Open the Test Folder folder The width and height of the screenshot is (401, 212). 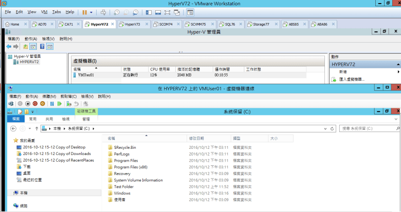pyautogui.click(x=124, y=187)
